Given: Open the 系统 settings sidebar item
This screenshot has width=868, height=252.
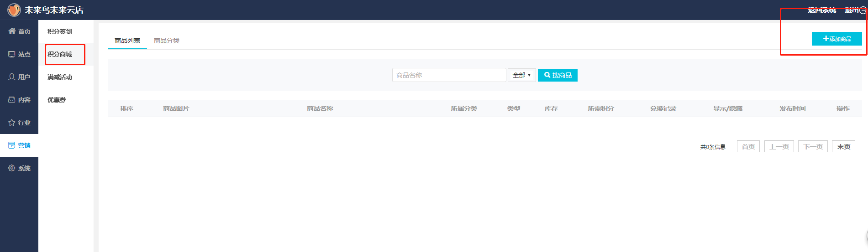Looking at the screenshot, I should [x=19, y=168].
